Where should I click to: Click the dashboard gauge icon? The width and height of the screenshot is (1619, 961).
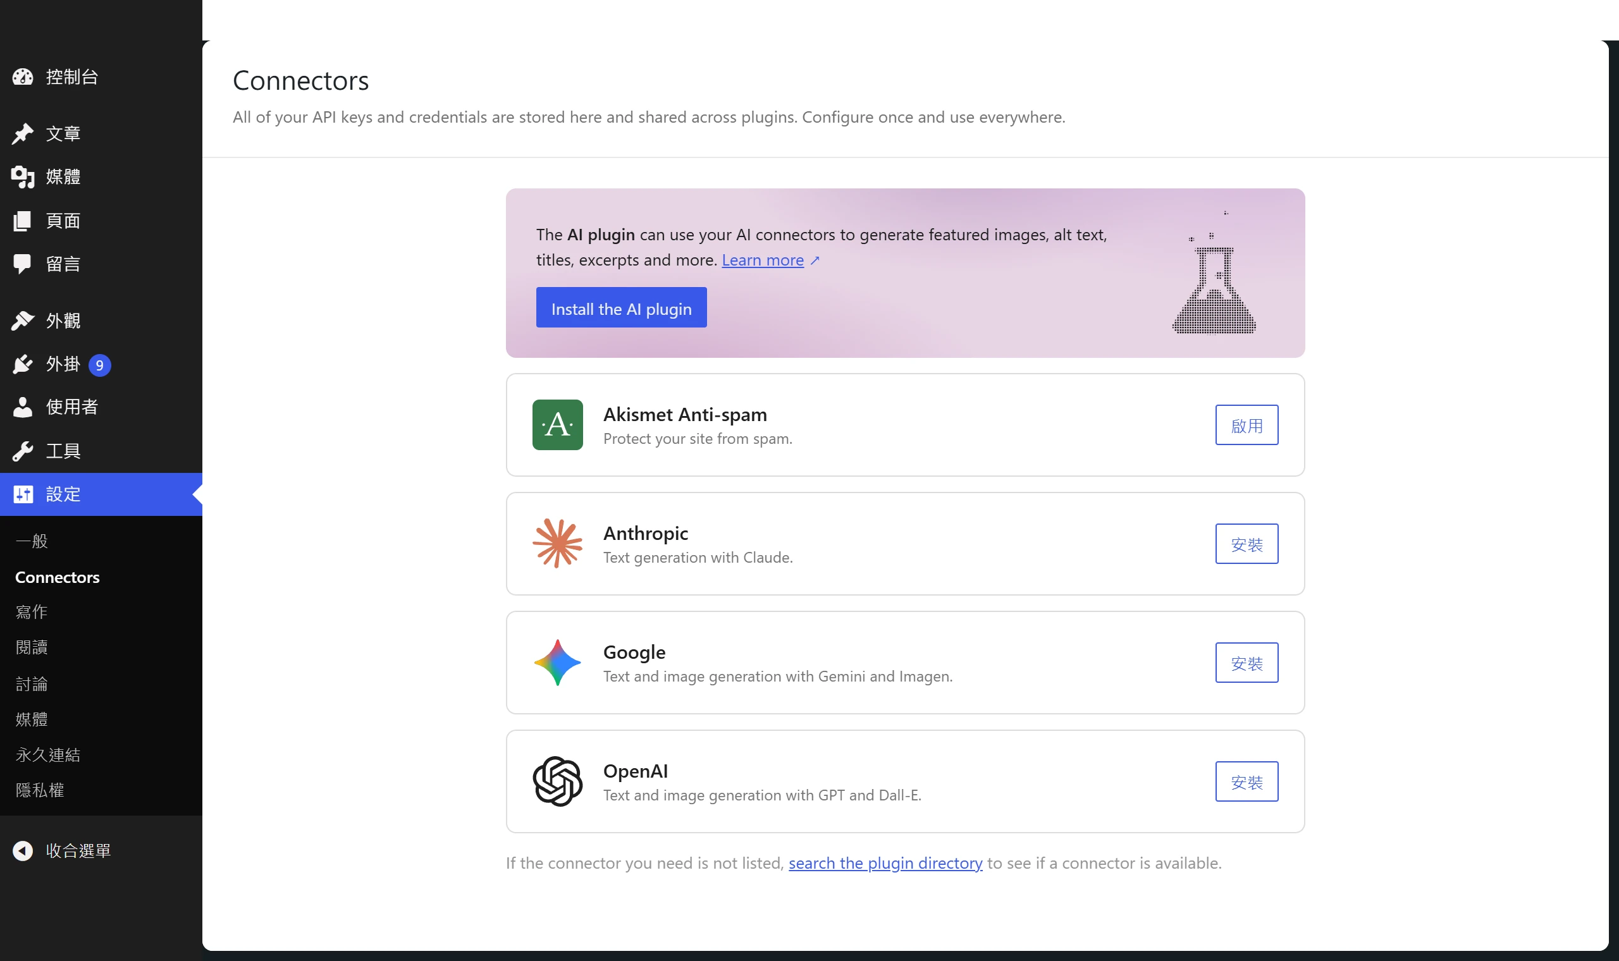pos(23,77)
